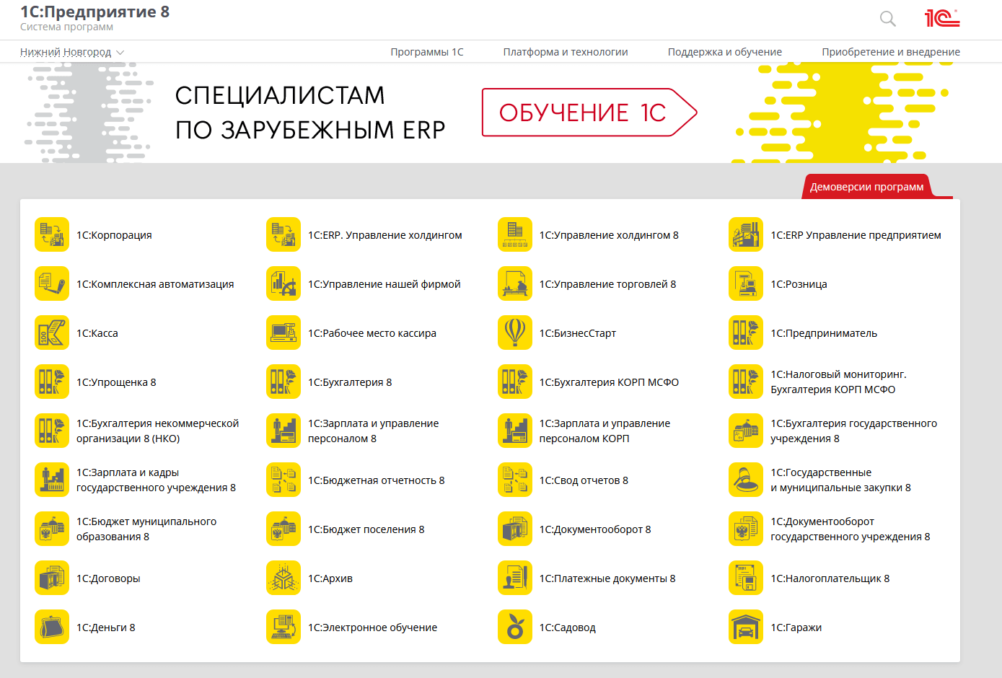Open the Программы 1С menu
The height and width of the screenshot is (678, 1002).
pyautogui.click(x=427, y=52)
